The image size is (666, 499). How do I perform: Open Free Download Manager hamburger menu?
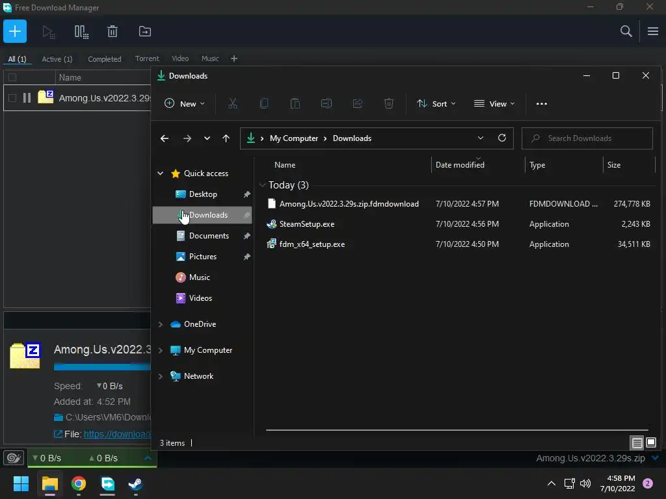(x=653, y=31)
